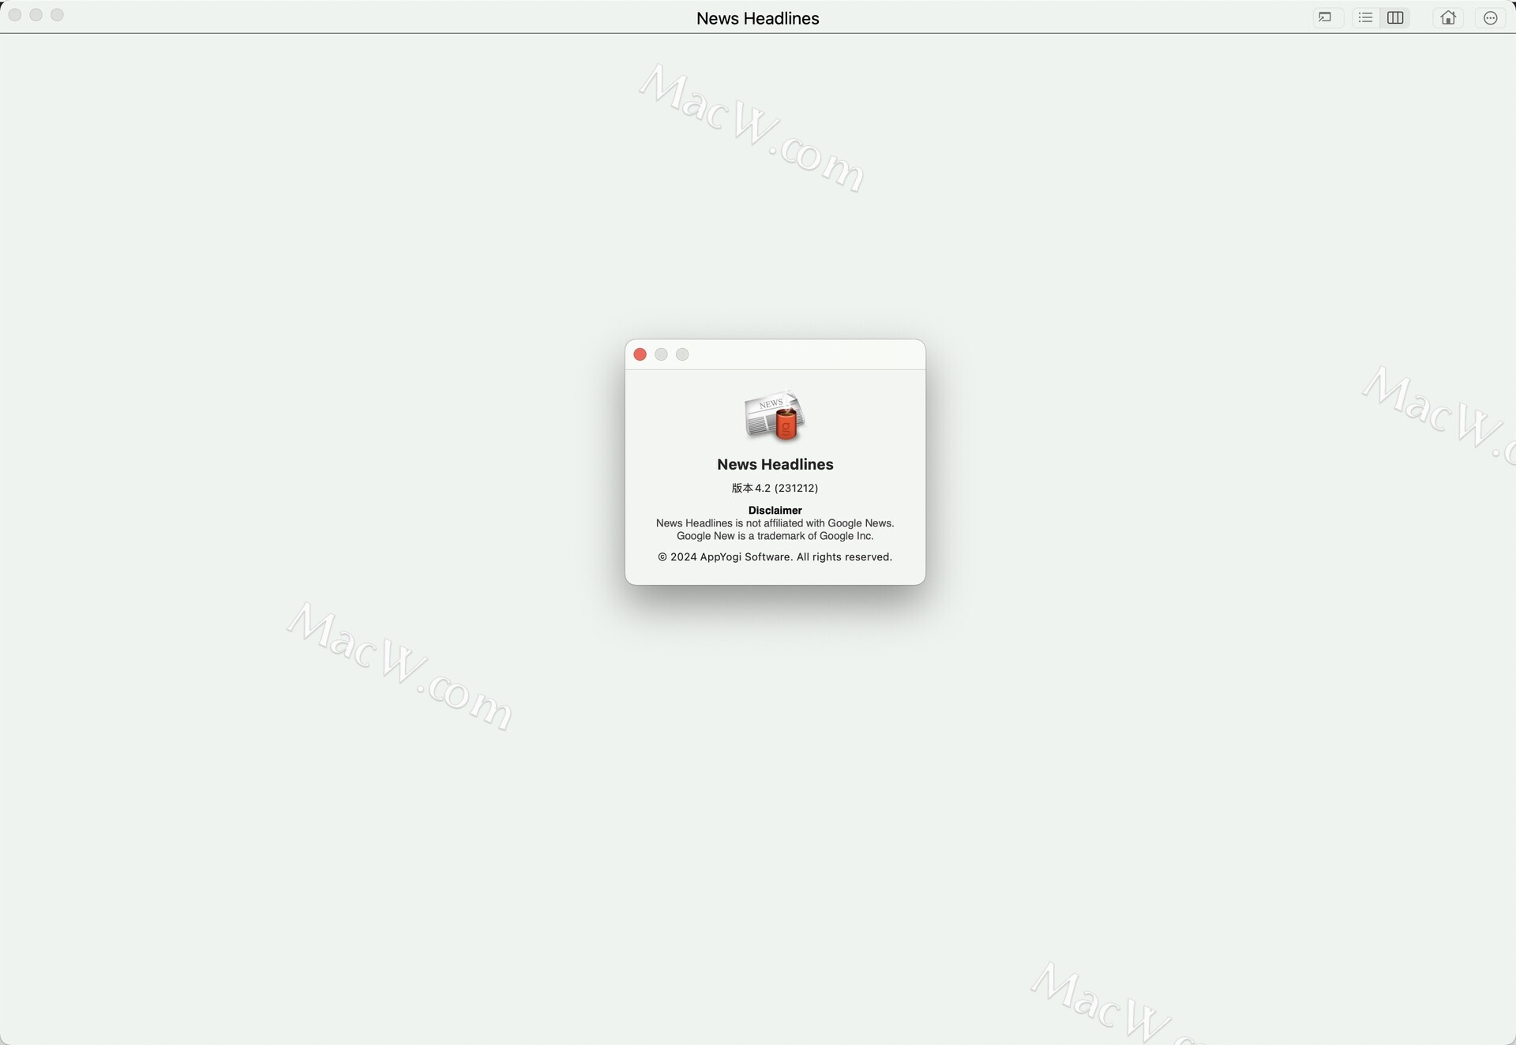
Task: Close the About News Headlines dialog
Action: [640, 354]
